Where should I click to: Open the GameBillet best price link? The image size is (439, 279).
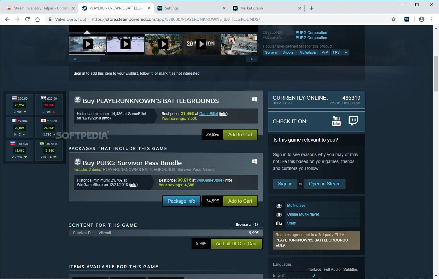[x=208, y=114]
